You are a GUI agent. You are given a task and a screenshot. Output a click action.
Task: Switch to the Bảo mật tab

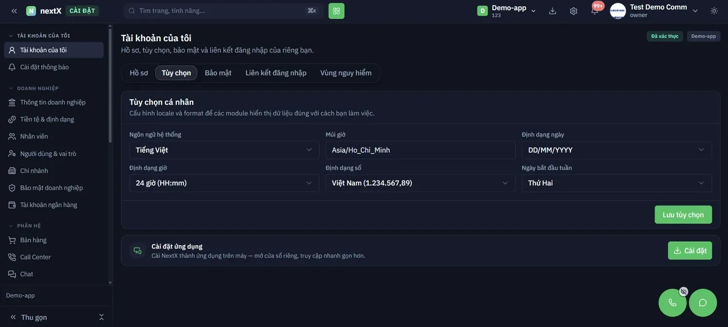click(218, 73)
